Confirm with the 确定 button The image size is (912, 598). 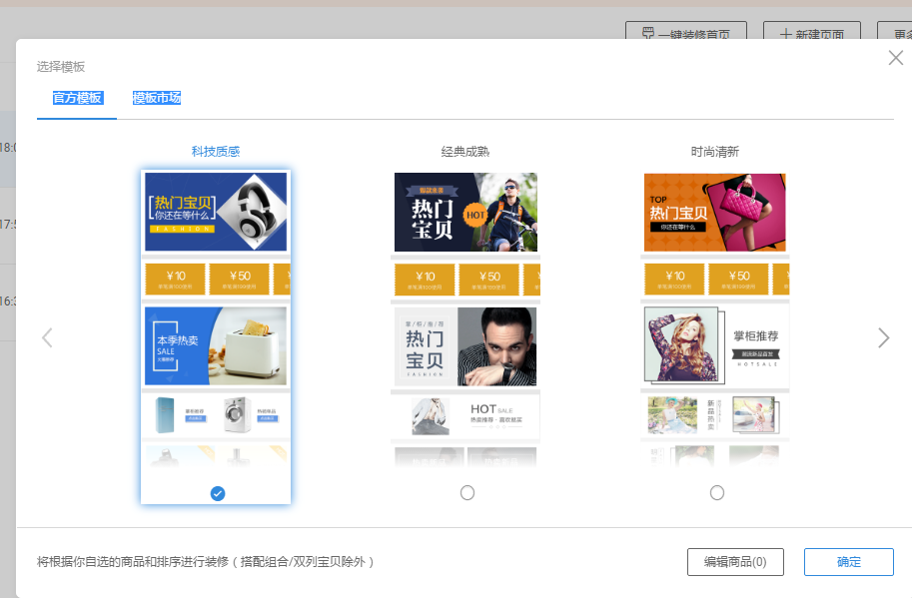click(848, 562)
